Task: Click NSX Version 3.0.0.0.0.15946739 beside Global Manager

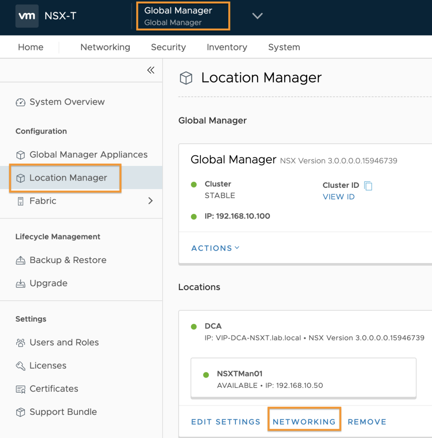Action: point(339,161)
